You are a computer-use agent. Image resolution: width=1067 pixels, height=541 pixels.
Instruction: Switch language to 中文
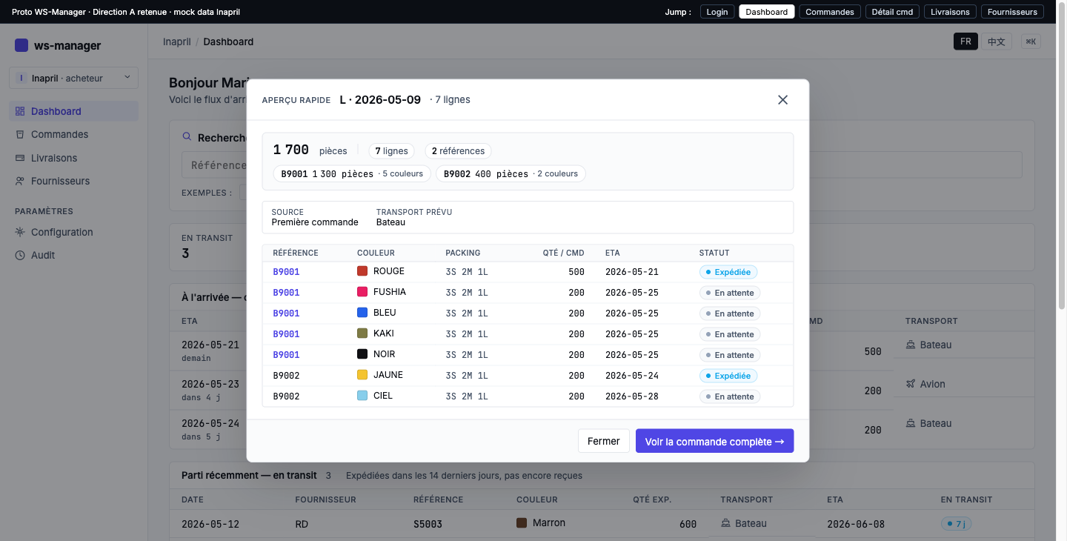point(997,42)
